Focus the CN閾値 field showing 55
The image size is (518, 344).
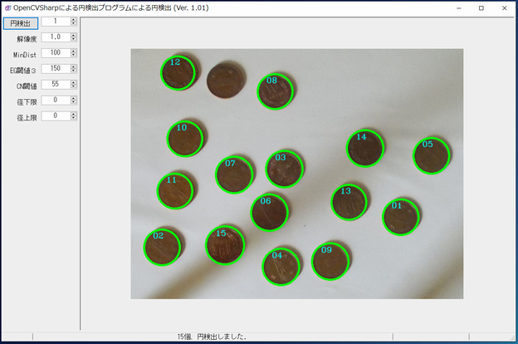[56, 85]
